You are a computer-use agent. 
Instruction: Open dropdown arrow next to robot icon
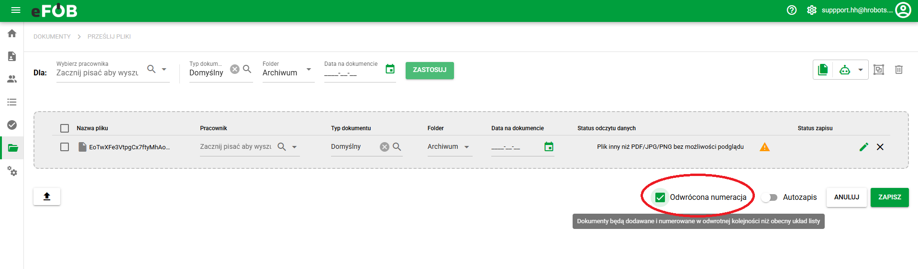tap(860, 70)
